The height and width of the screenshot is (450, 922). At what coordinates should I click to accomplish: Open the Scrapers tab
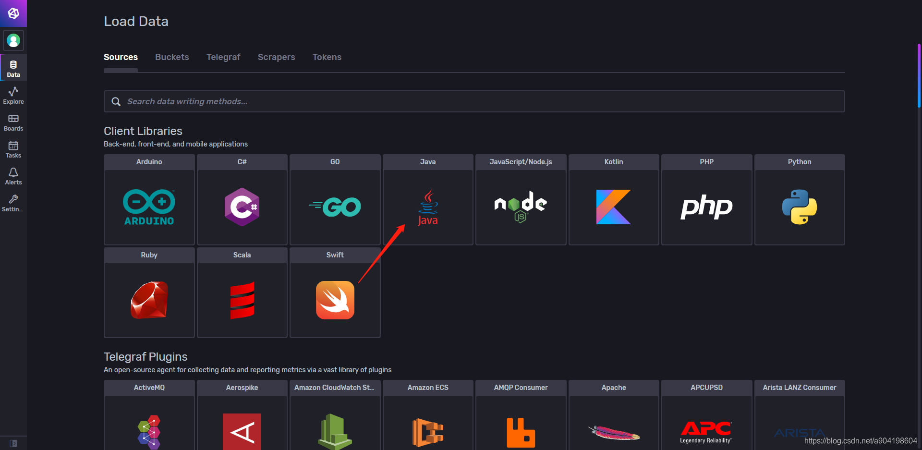[x=277, y=57]
